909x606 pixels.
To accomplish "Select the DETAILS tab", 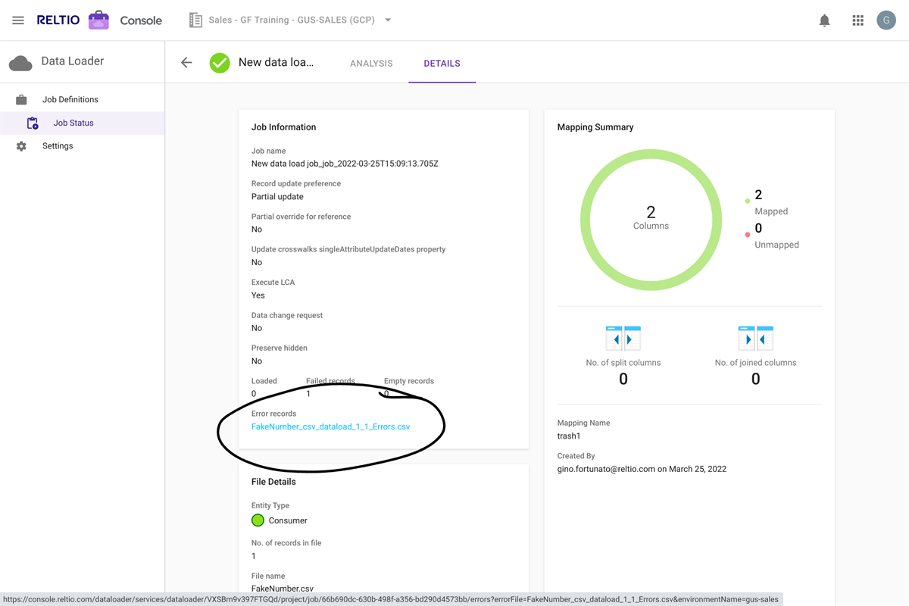I will tap(442, 64).
